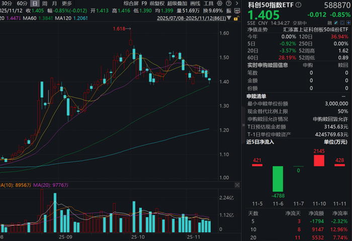Switch to 60分 chart period
The height and width of the screenshot is (241, 352).
22,4
